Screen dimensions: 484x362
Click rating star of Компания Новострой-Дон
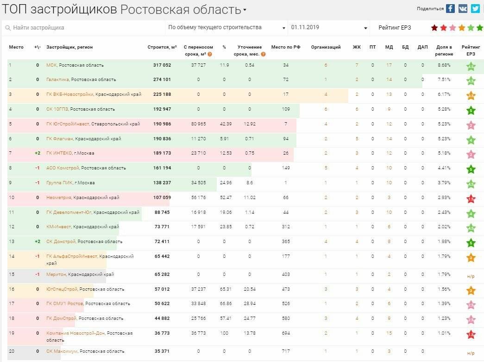click(x=471, y=334)
